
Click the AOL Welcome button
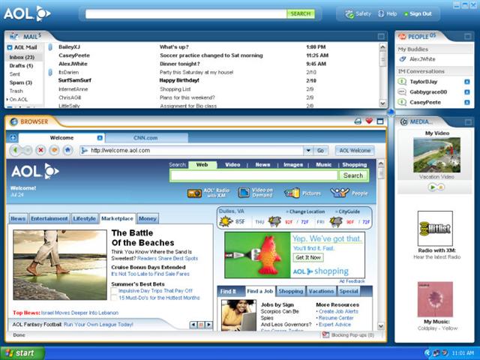click(355, 150)
